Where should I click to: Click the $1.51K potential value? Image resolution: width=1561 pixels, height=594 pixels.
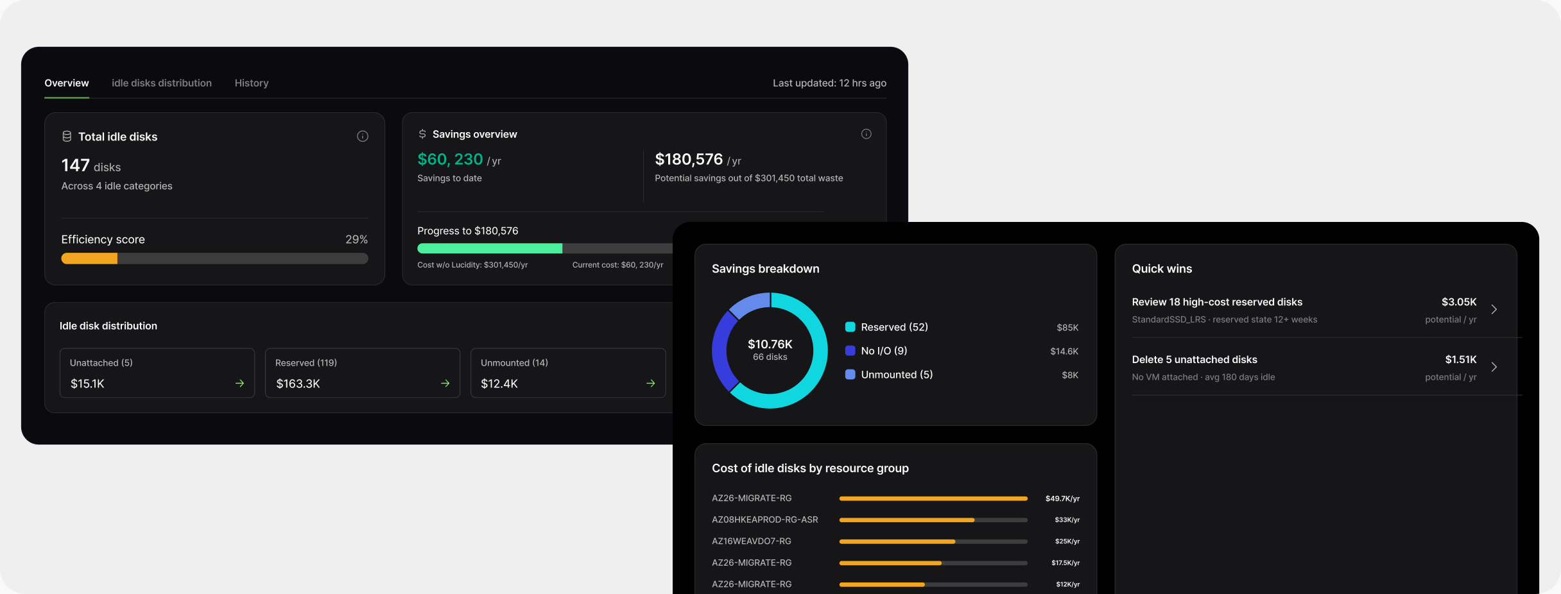(1461, 360)
